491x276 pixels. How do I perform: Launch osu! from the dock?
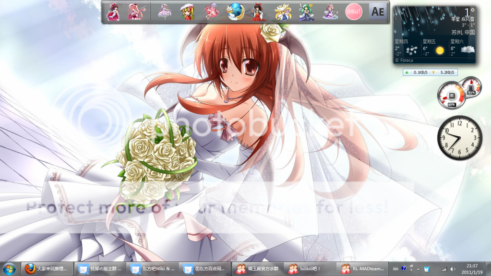coord(354,12)
